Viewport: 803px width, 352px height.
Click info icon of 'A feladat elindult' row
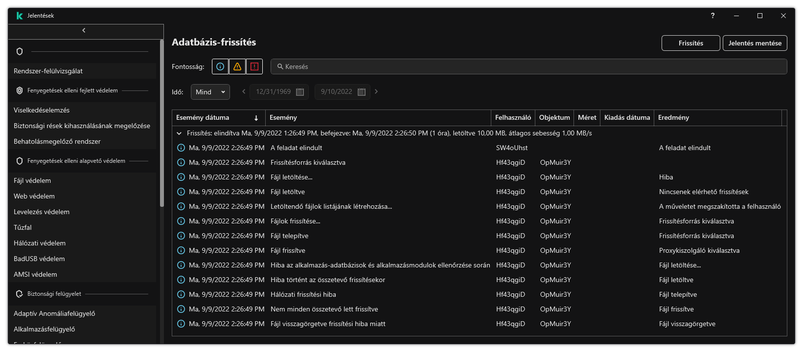[x=181, y=148]
